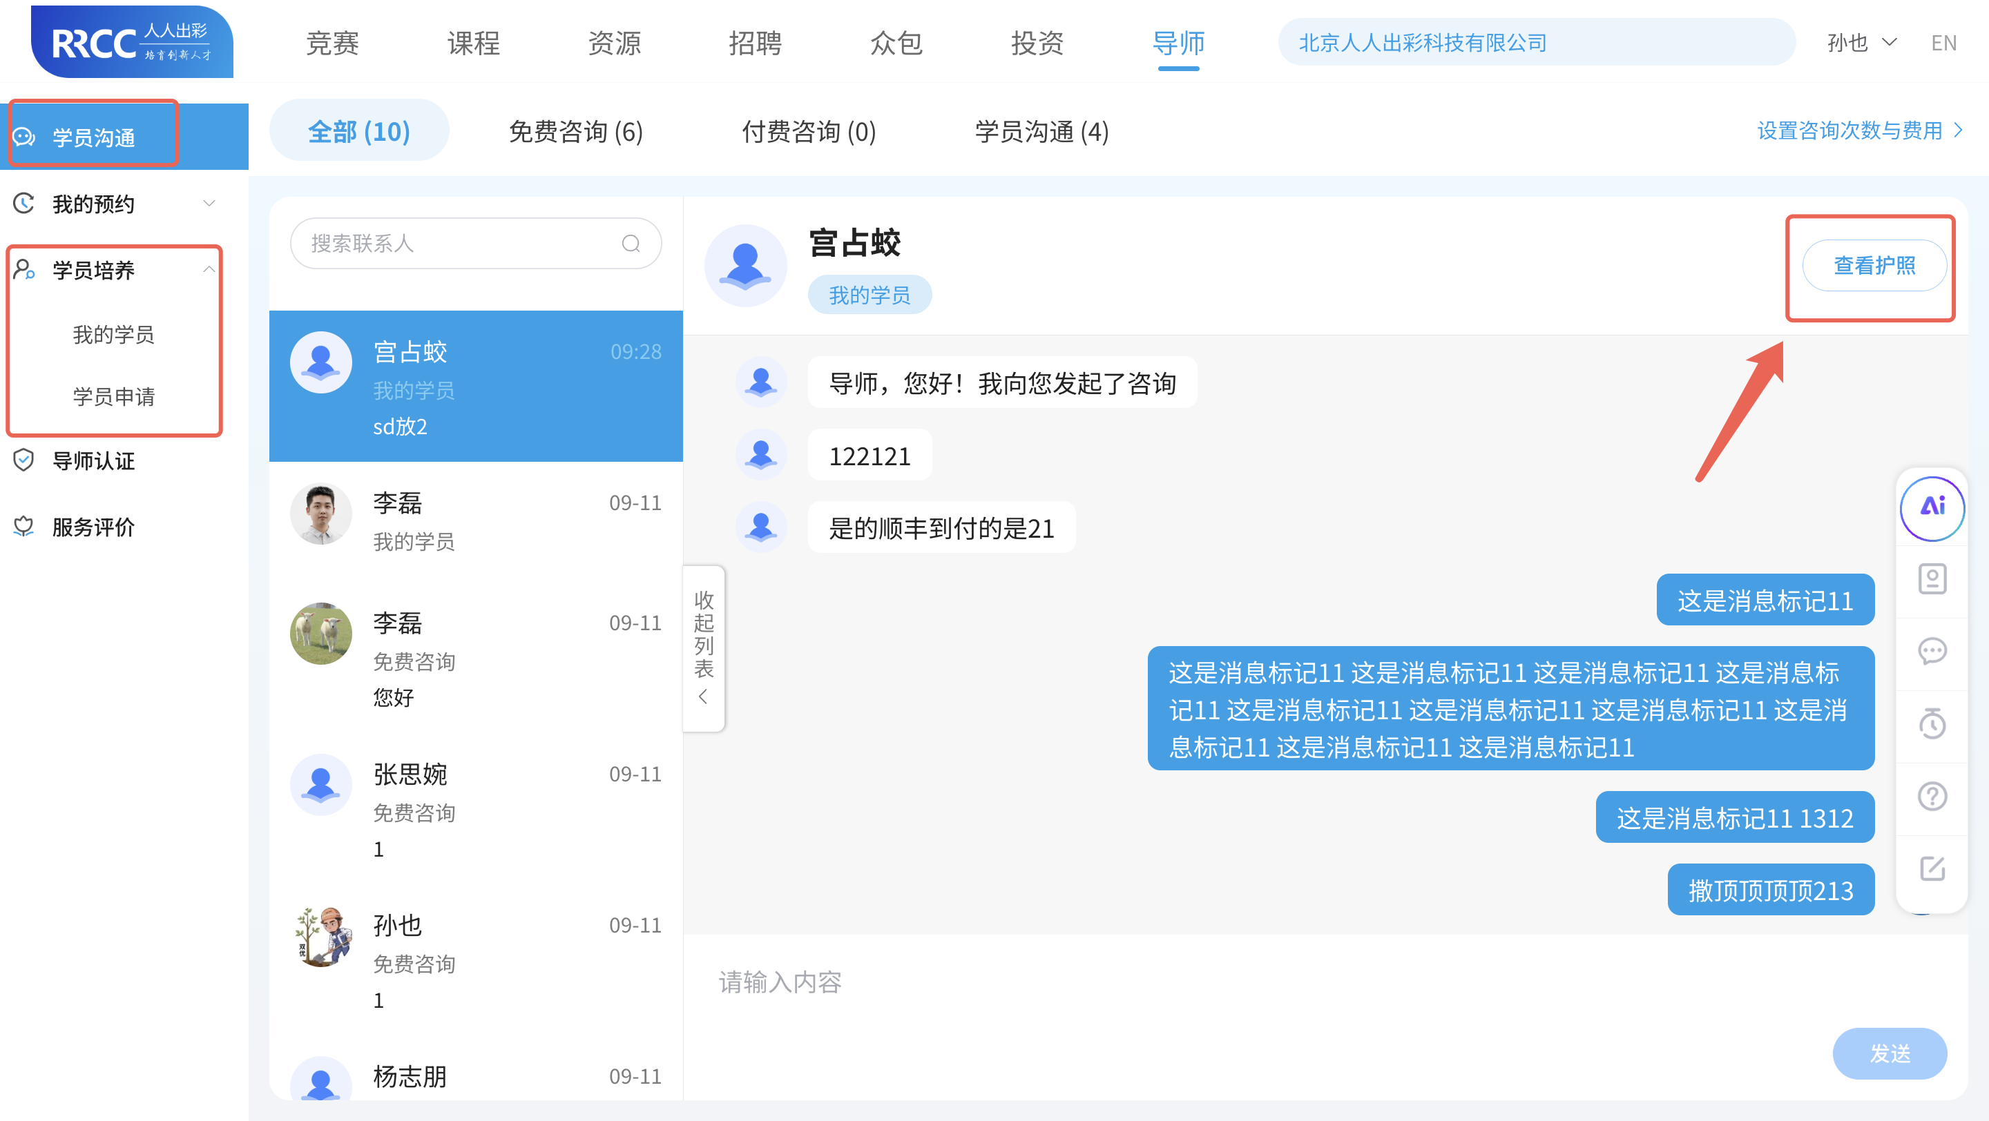Open the 投资 navigation tab

click(x=1038, y=43)
